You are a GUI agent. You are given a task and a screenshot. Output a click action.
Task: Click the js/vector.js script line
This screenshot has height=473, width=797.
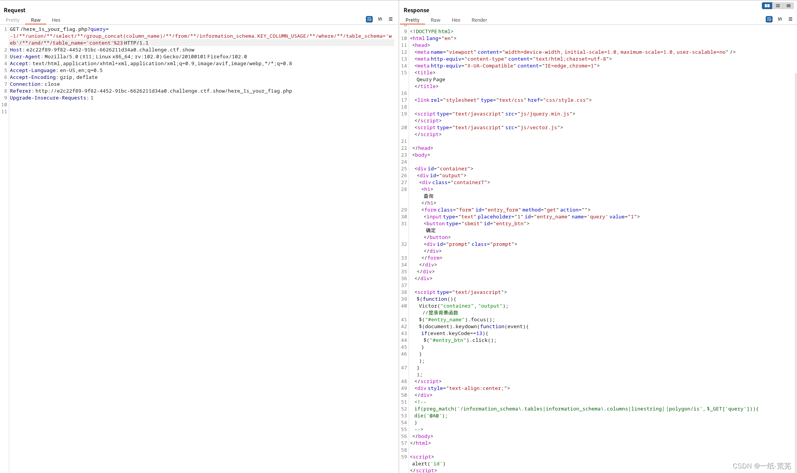point(489,128)
